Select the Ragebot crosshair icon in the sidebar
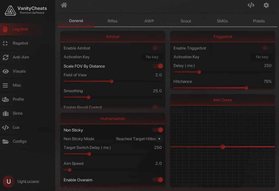This screenshot has width=279, height=191. point(5,43)
